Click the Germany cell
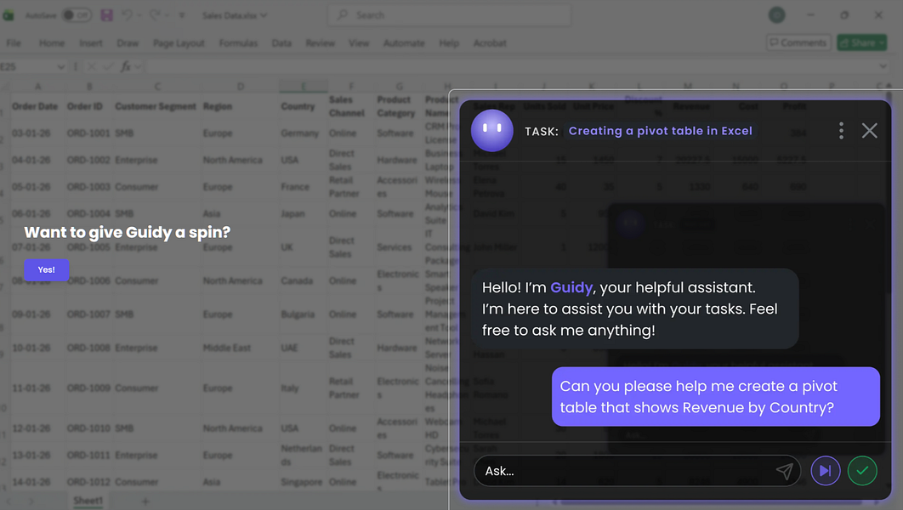This screenshot has width=903, height=510. [299, 133]
